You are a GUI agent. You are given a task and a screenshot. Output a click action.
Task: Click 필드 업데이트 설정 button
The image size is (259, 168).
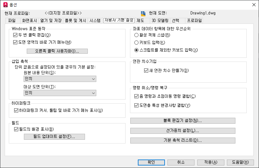tap(54, 137)
